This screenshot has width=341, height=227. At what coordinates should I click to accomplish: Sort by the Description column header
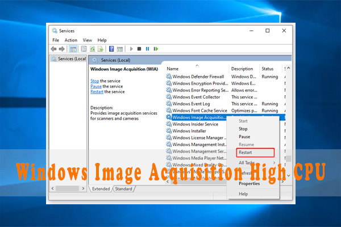242,69
